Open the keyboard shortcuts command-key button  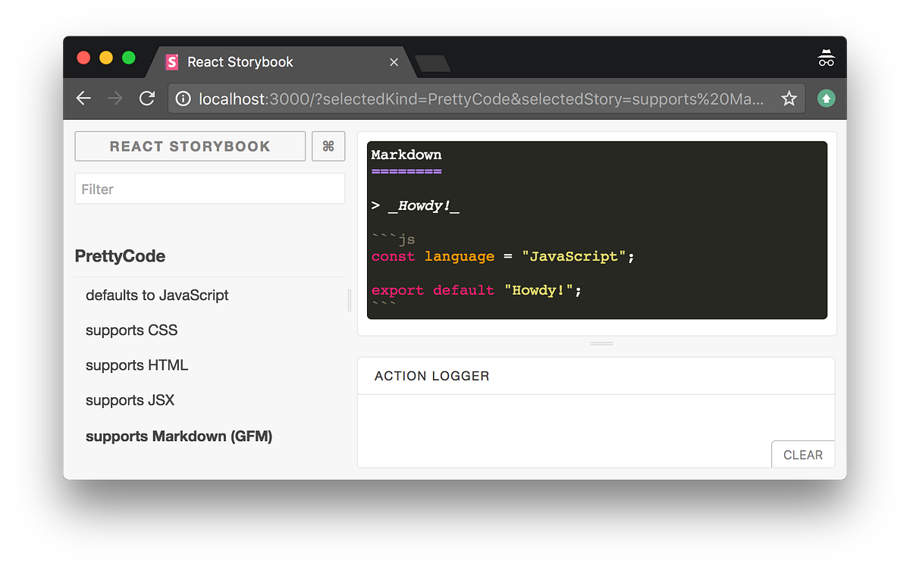pyautogui.click(x=328, y=146)
